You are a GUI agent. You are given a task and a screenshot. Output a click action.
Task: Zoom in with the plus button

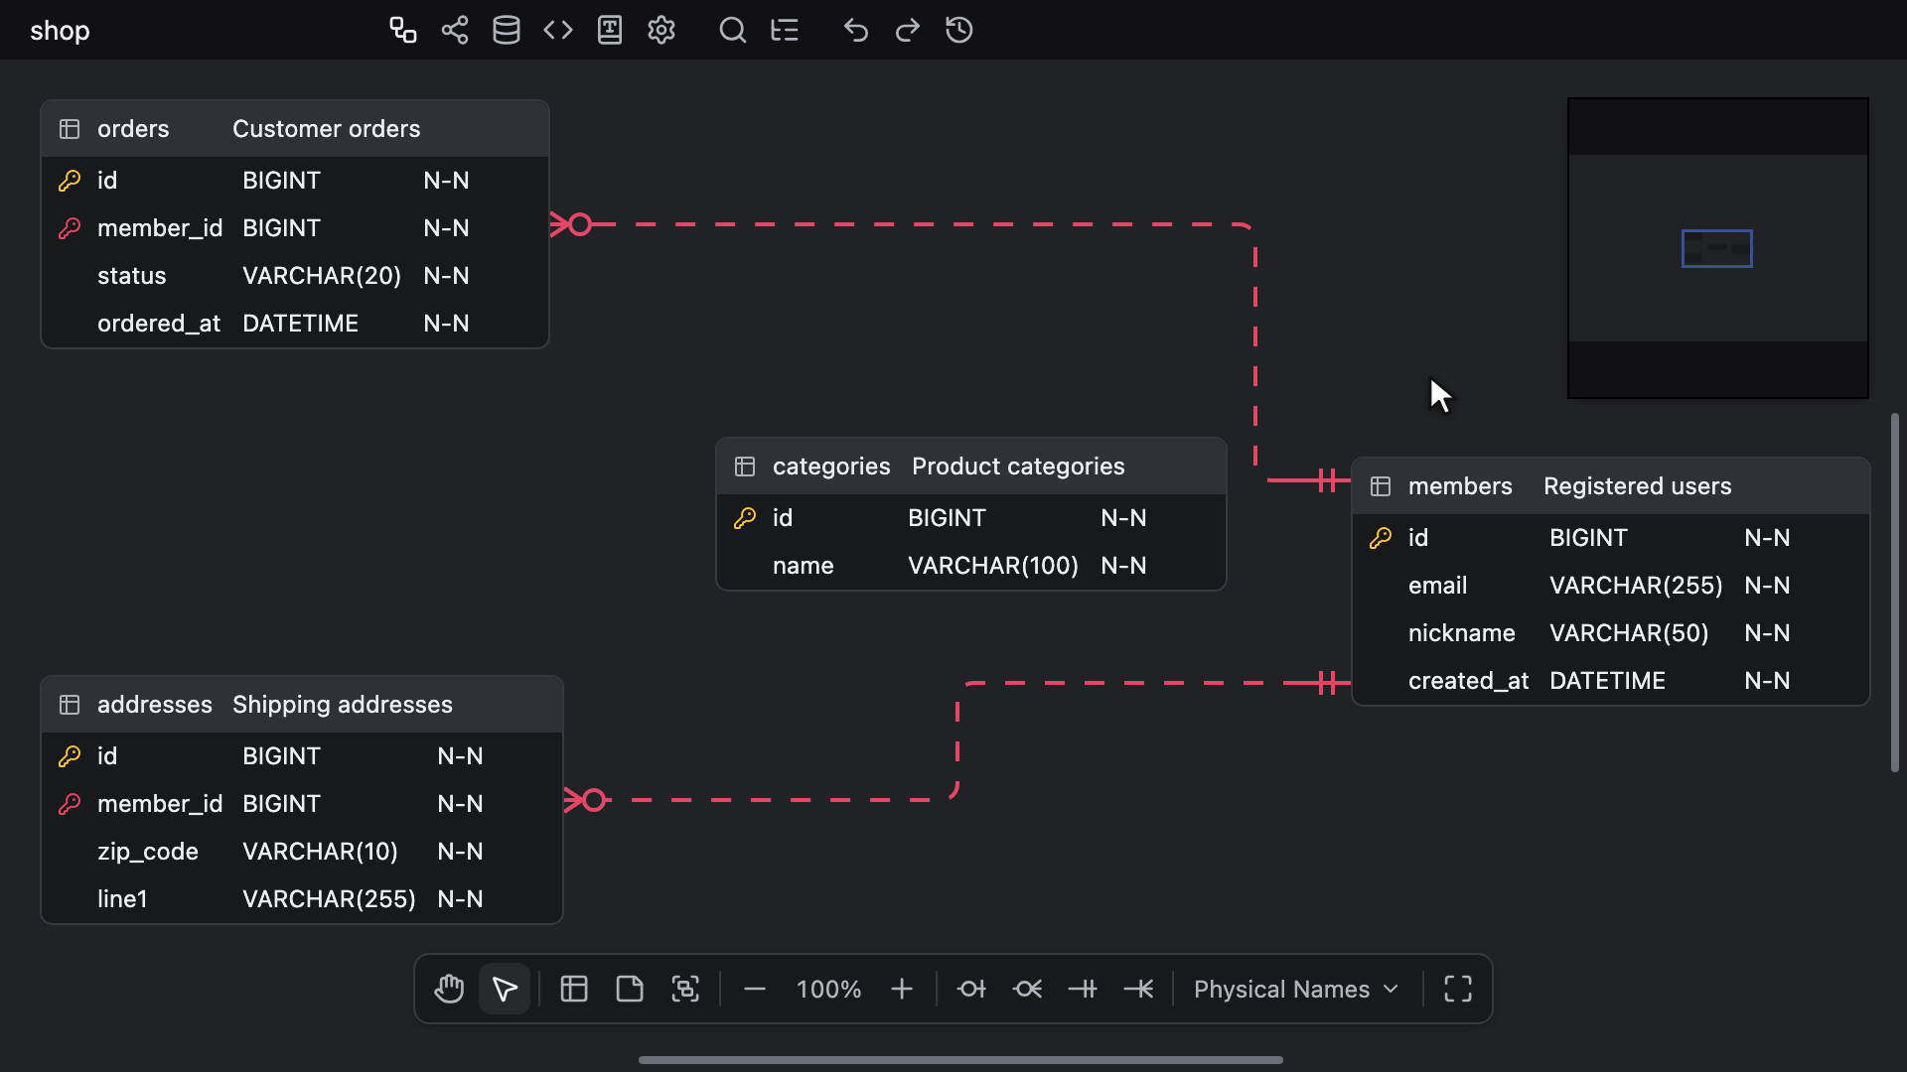click(902, 989)
